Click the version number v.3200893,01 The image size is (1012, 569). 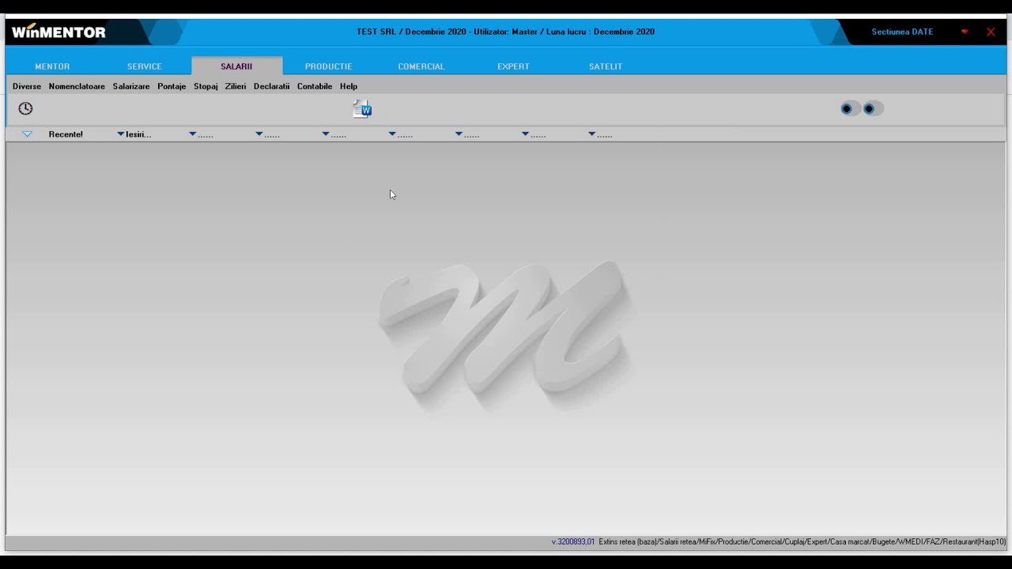(x=573, y=542)
